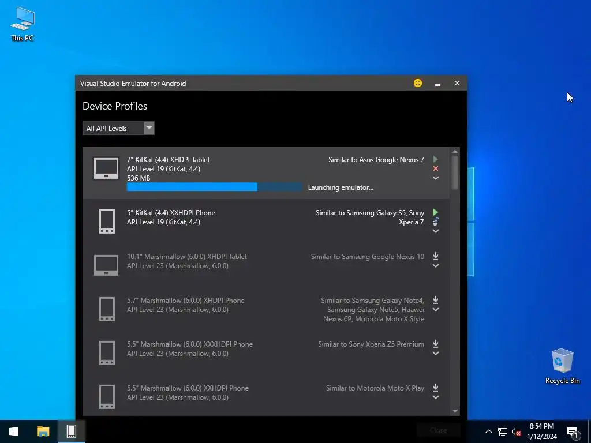This screenshot has height=443, width=591.
Task: Select "10.1" Marshmallow (6.0.0) XHDPI Tablet" title
Action: pos(186,257)
